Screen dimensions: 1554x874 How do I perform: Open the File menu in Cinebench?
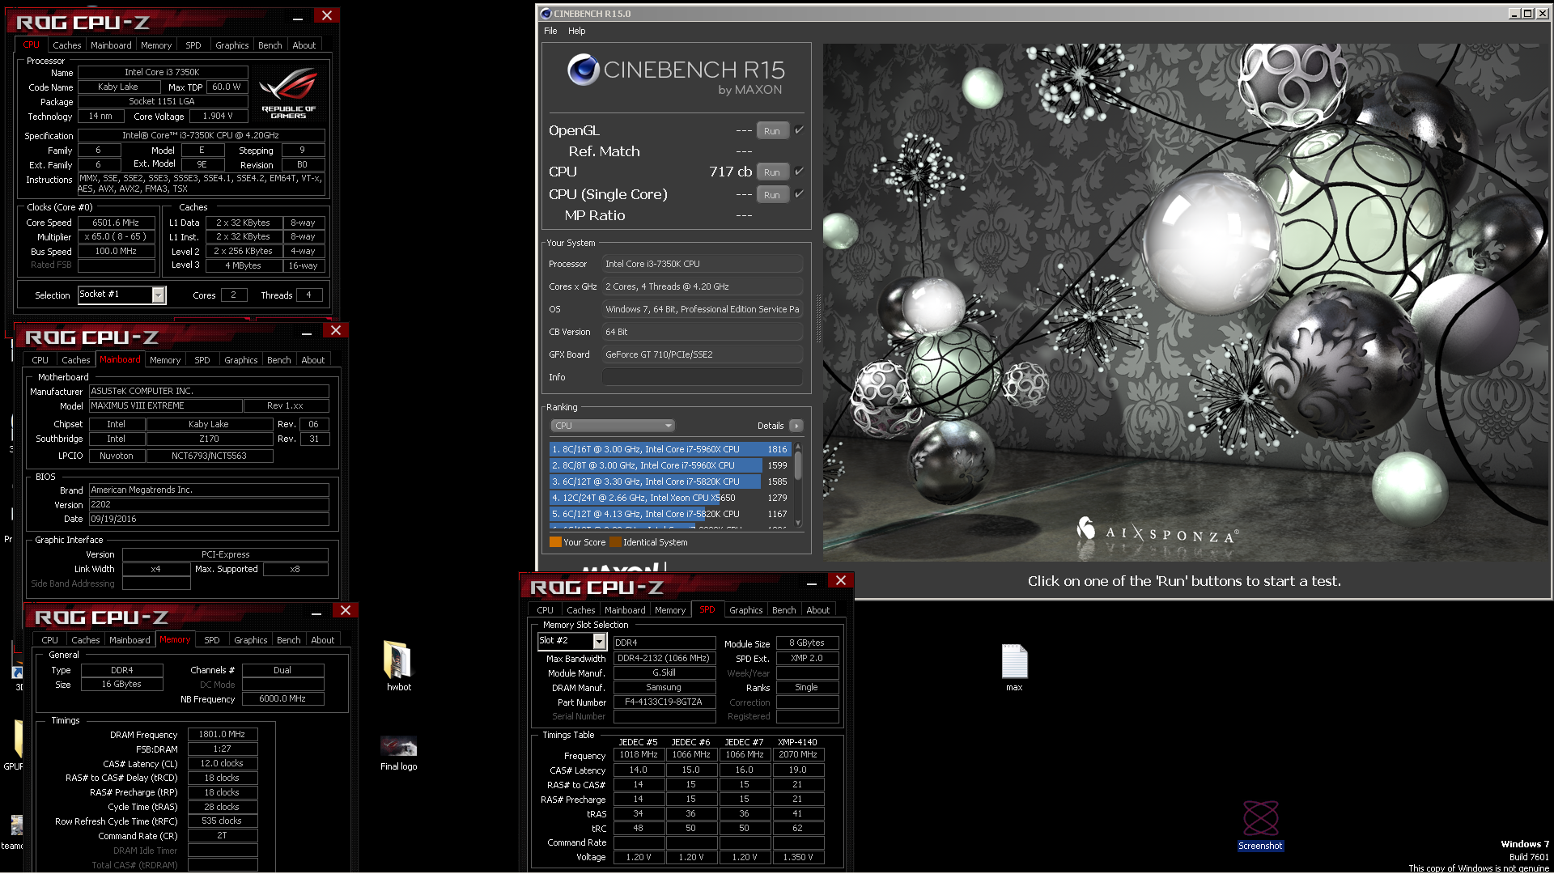[x=550, y=31]
